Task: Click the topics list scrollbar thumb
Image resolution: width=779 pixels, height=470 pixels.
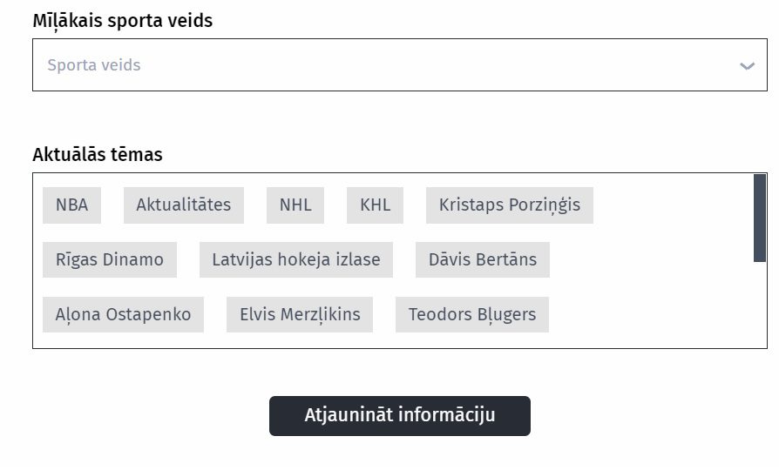Action: [x=759, y=218]
